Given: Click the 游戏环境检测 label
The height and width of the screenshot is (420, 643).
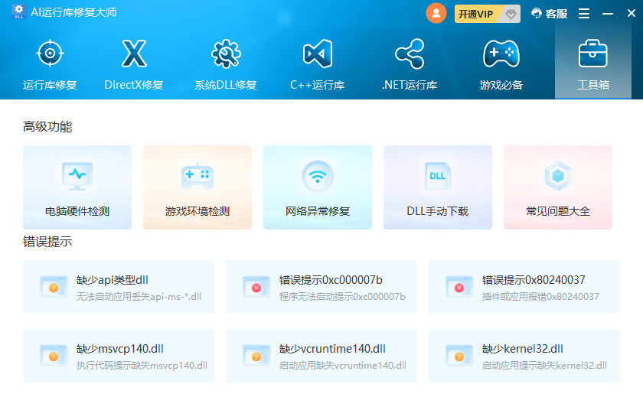Looking at the screenshot, I should (x=197, y=211).
